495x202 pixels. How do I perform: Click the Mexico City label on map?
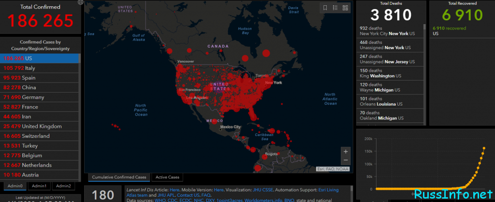(x=230, y=127)
